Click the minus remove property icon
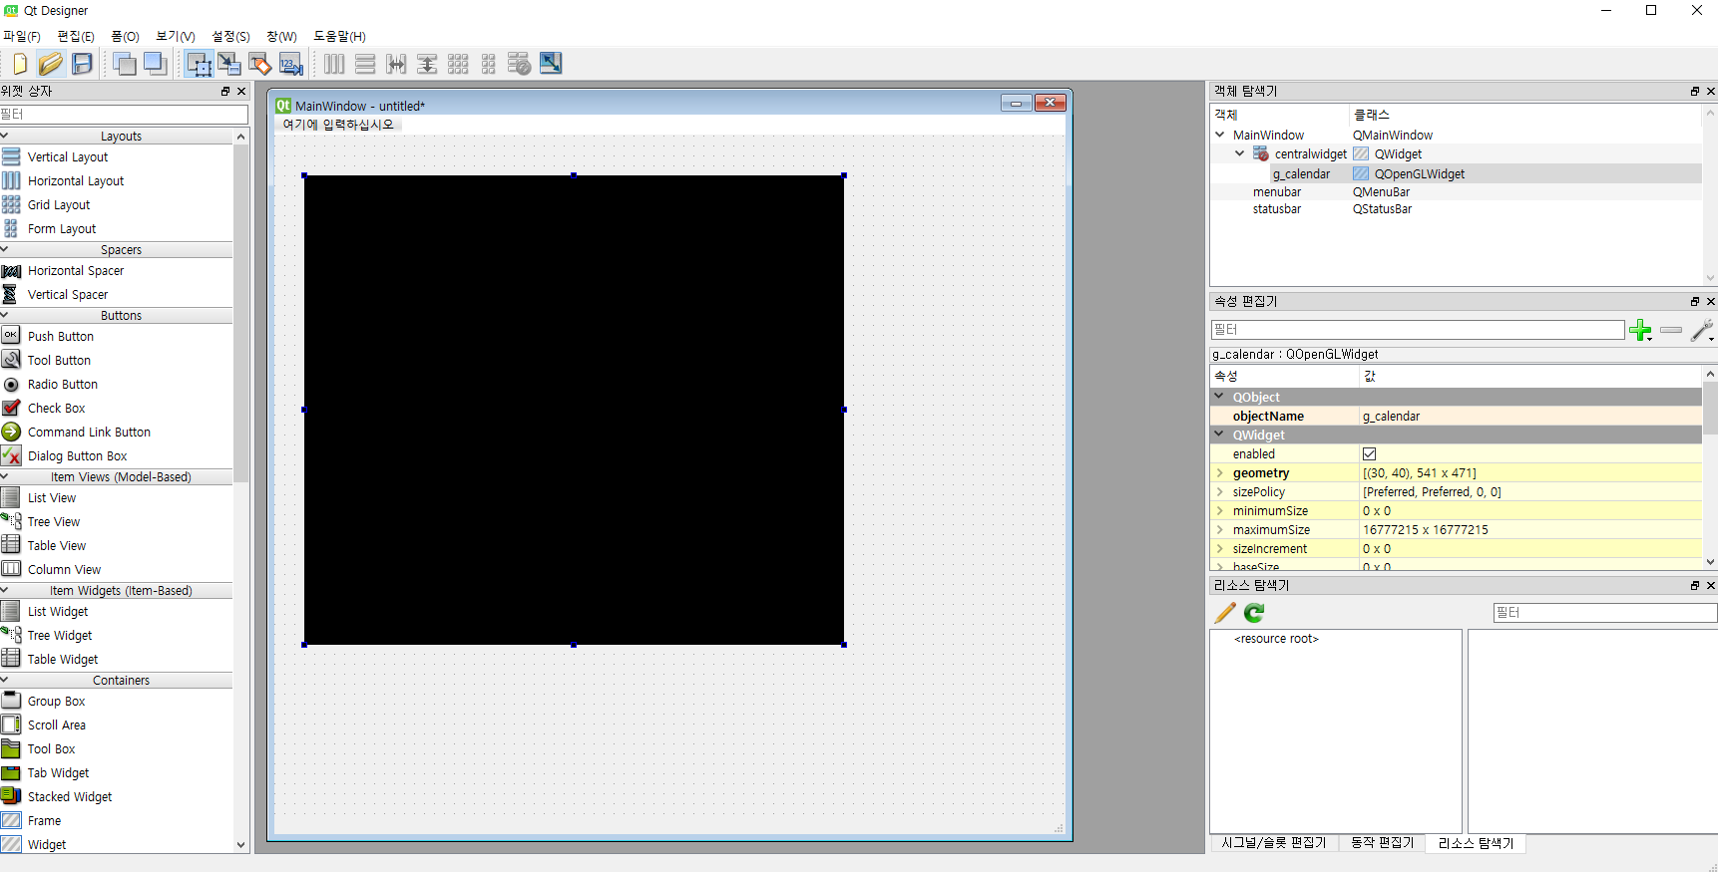This screenshot has height=872, width=1718. click(1671, 330)
